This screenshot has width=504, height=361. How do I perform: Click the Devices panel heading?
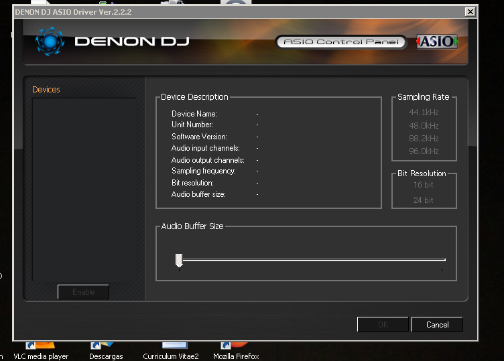(x=46, y=90)
